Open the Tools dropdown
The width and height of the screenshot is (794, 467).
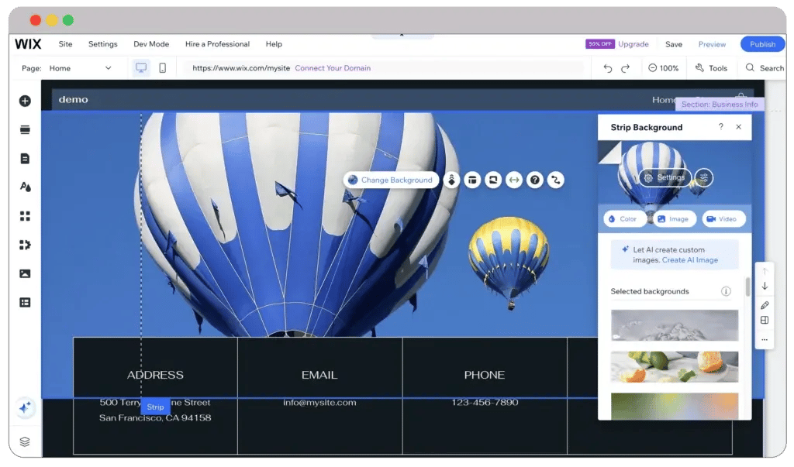[711, 68]
